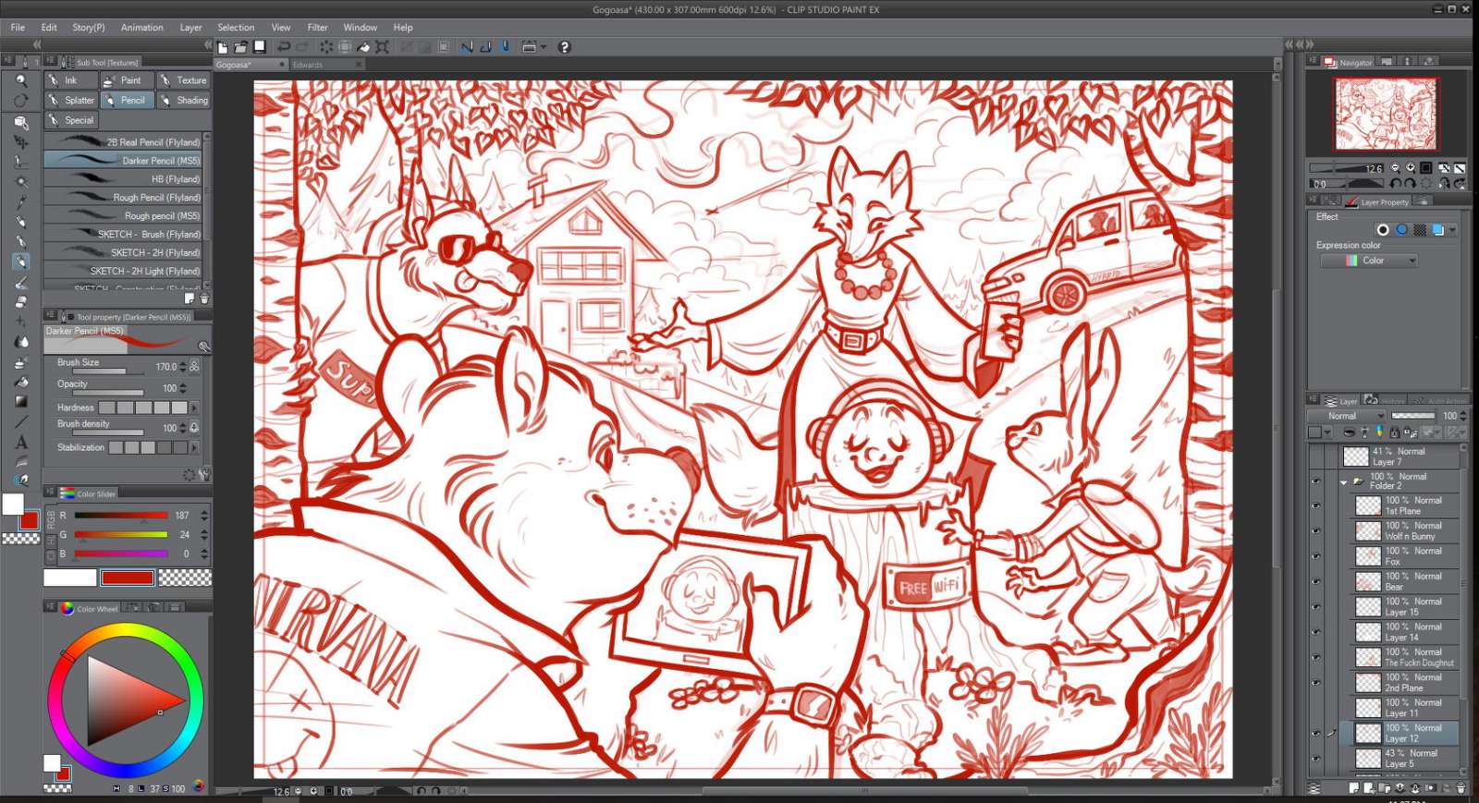Open the layer effect options dropdown arrow
This screenshot has height=803, width=1479.
click(1453, 230)
